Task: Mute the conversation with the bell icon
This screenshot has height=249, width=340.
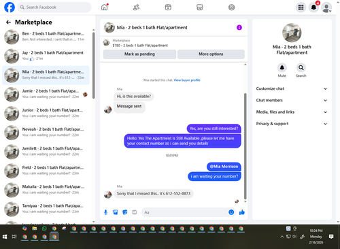Action: [282, 67]
